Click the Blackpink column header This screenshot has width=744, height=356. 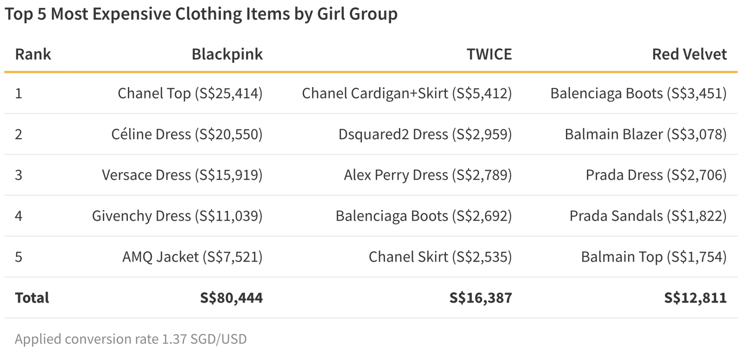(x=227, y=54)
